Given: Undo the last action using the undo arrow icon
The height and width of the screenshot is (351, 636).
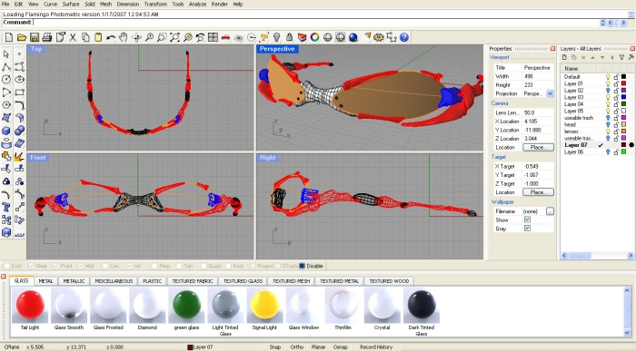Looking at the screenshot, I should pos(111,38).
